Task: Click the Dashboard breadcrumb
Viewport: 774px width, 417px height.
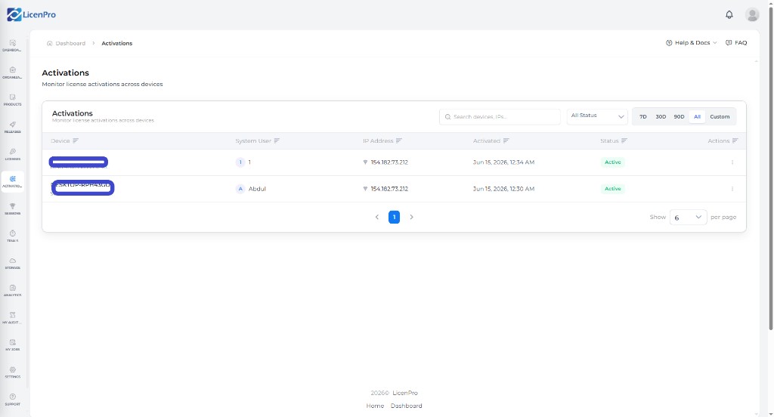Action: 66,43
